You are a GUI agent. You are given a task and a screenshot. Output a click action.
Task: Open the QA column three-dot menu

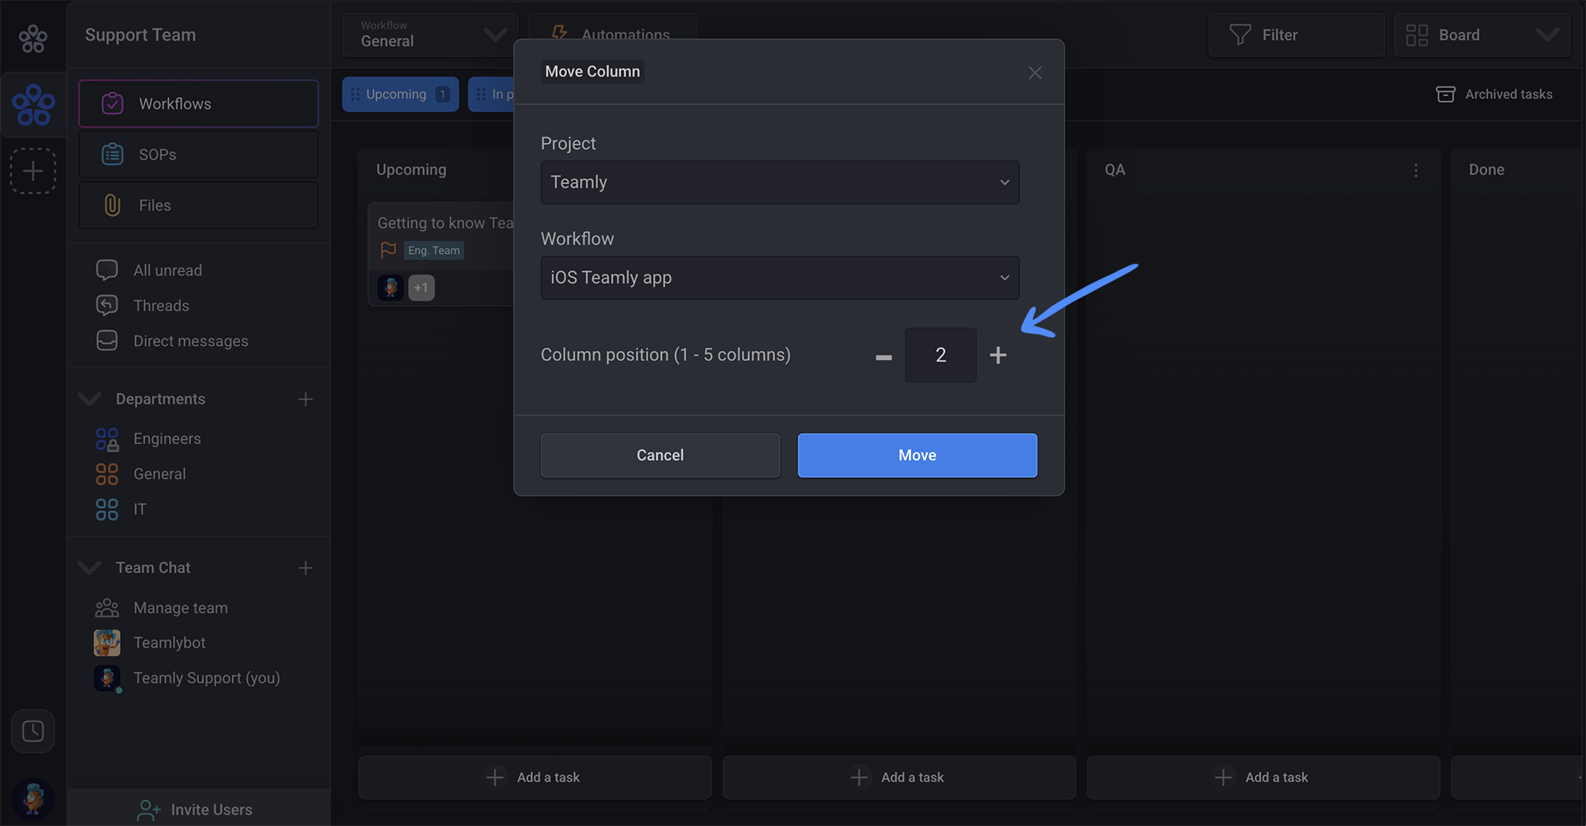tap(1415, 171)
